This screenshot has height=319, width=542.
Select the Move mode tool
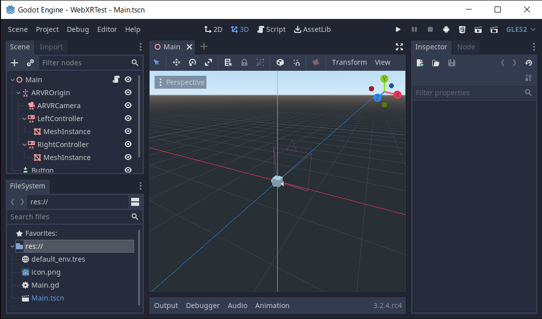pyautogui.click(x=176, y=62)
